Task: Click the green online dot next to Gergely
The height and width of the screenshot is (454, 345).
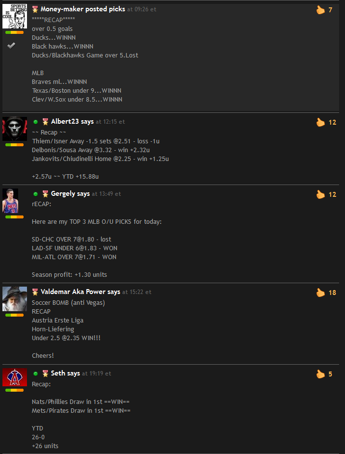Action: [x=36, y=194]
